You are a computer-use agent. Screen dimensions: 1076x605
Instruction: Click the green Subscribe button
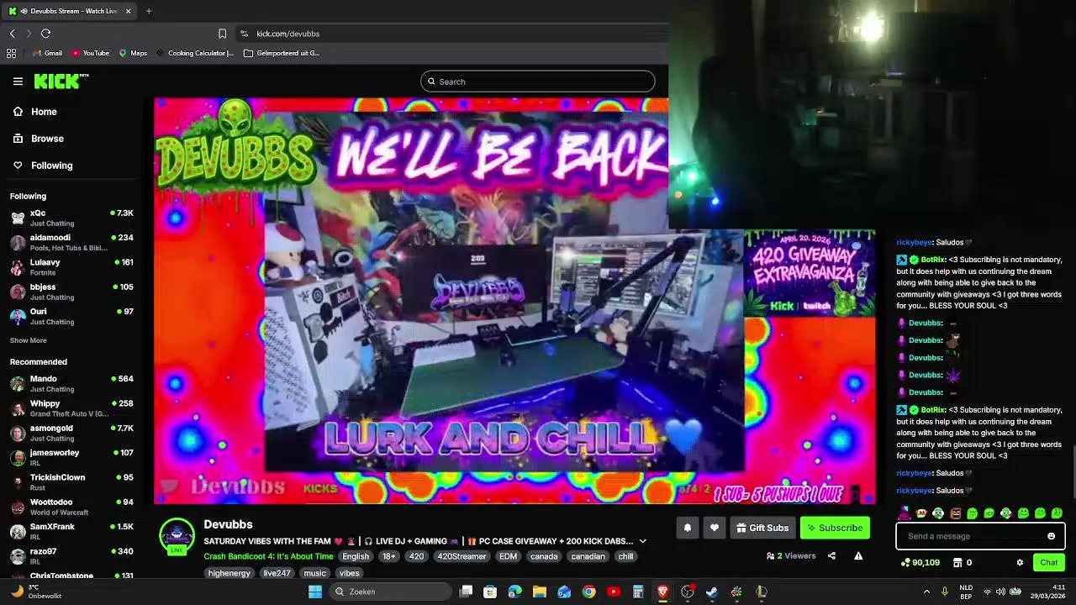835,528
